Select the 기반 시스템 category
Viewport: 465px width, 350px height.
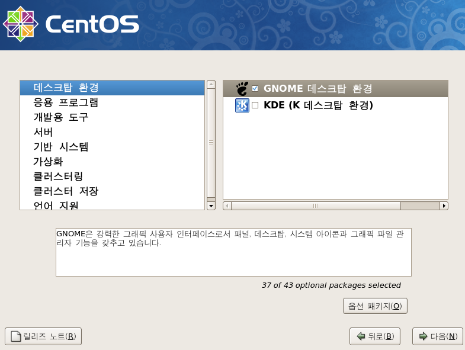click(x=112, y=147)
